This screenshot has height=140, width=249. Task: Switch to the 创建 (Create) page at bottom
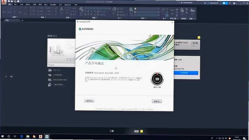136,131
